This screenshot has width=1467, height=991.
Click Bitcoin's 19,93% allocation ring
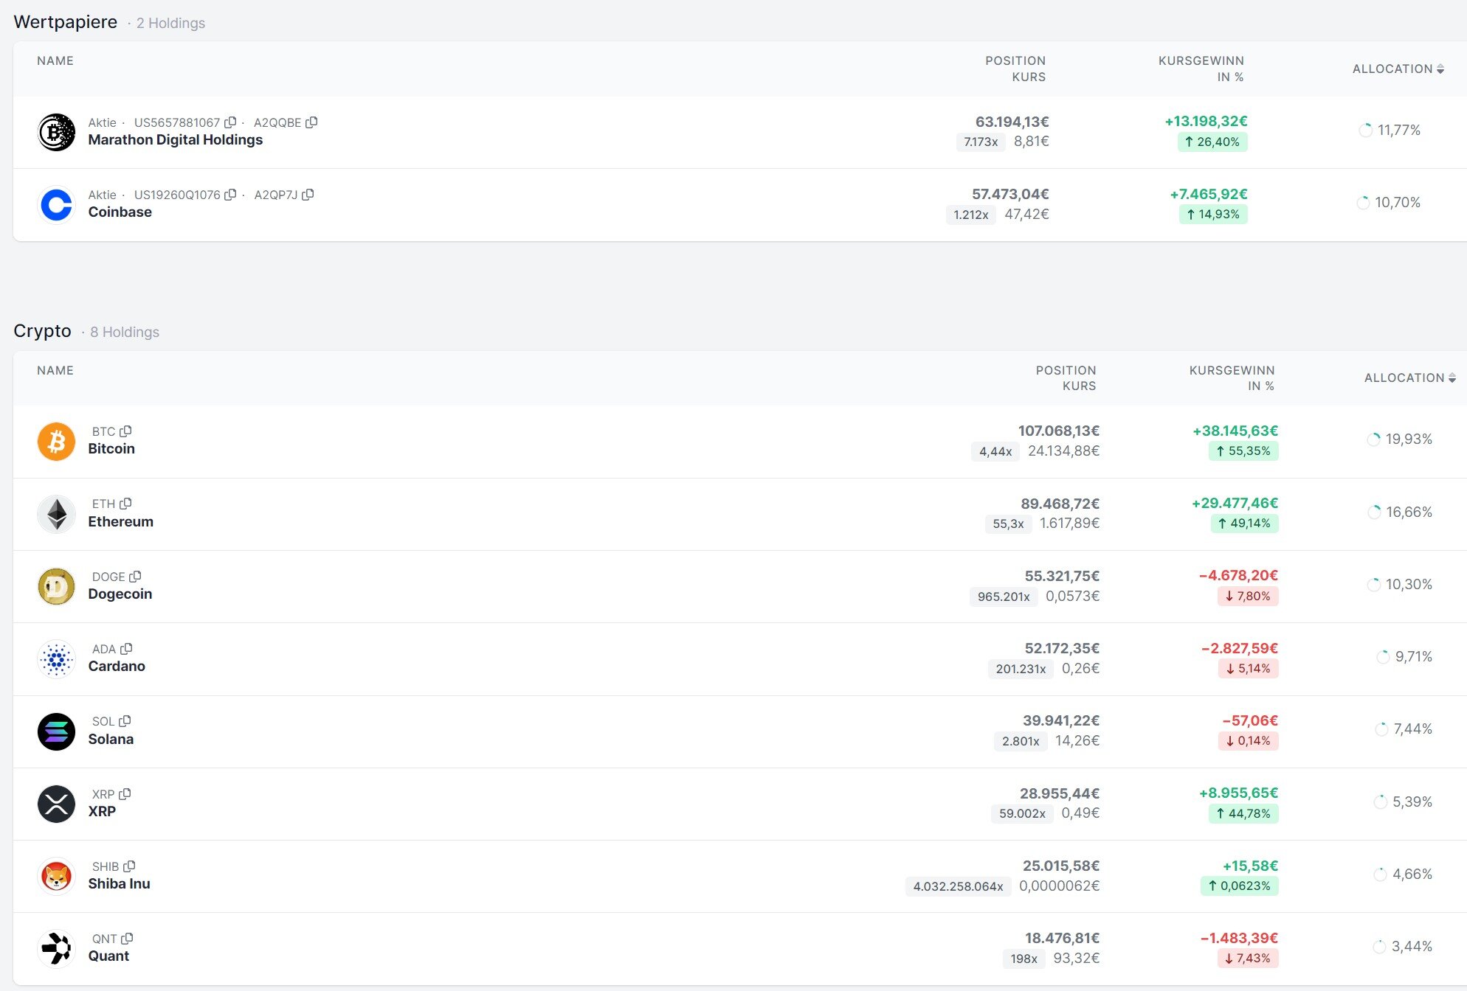[x=1373, y=439]
